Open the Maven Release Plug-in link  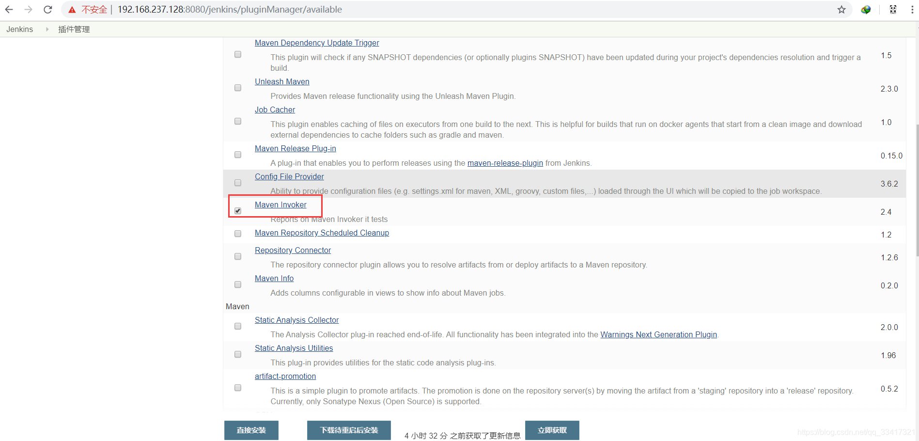tap(296, 148)
